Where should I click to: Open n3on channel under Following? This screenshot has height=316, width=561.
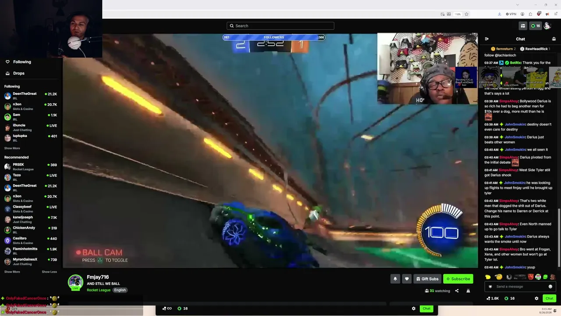pos(31,106)
